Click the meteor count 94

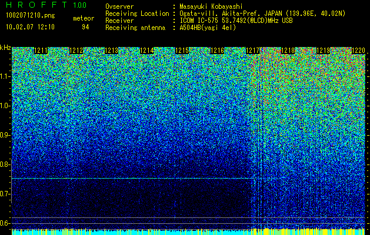[x=85, y=27]
